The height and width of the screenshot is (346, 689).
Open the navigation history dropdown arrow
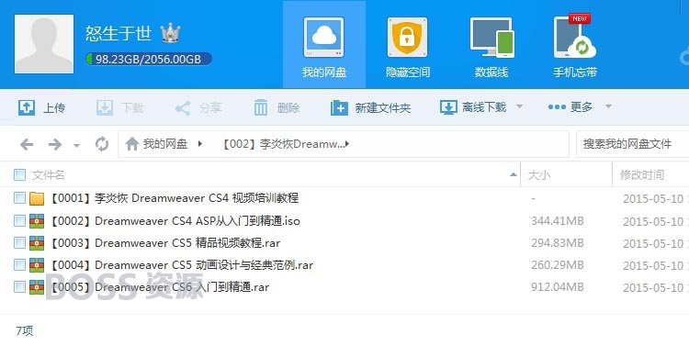click(x=76, y=145)
